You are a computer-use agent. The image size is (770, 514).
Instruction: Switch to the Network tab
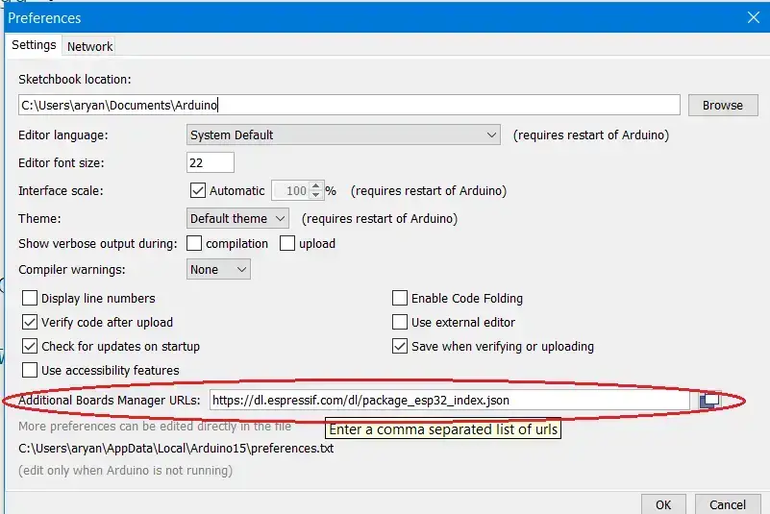pyautogui.click(x=89, y=46)
